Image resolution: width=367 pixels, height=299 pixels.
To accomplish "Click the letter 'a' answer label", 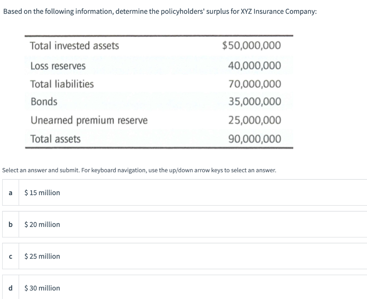I will click(x=10, y=193).
